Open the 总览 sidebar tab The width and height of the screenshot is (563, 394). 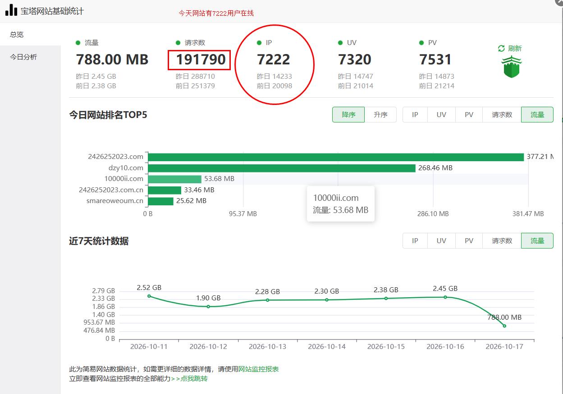tap(30, 34)
